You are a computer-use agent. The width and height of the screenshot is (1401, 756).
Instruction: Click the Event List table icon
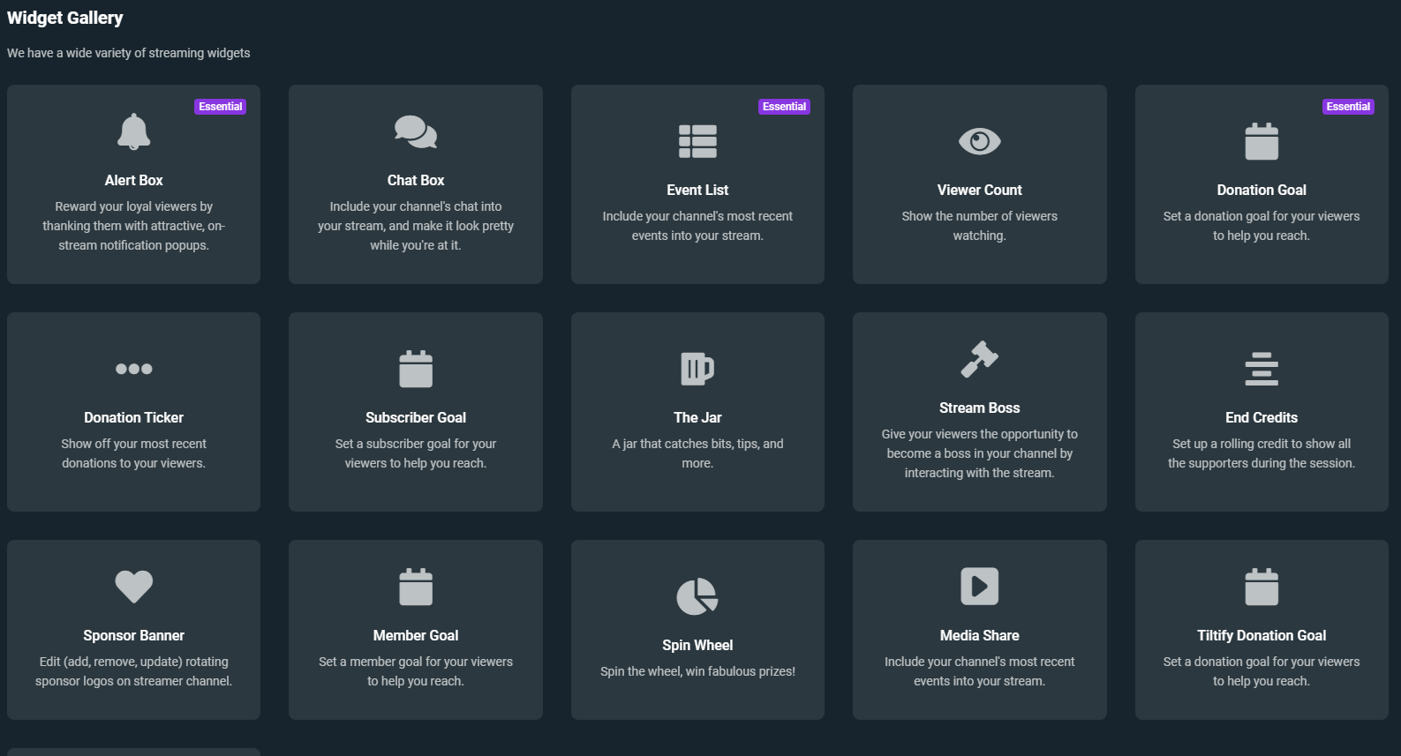coord(697,141)
